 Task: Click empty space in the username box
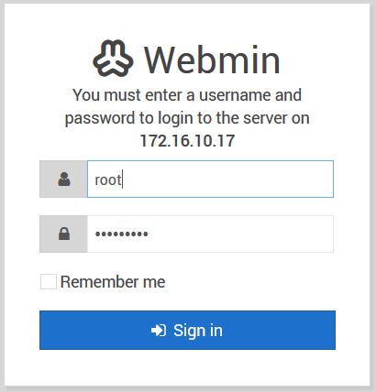tap(227, 179)
